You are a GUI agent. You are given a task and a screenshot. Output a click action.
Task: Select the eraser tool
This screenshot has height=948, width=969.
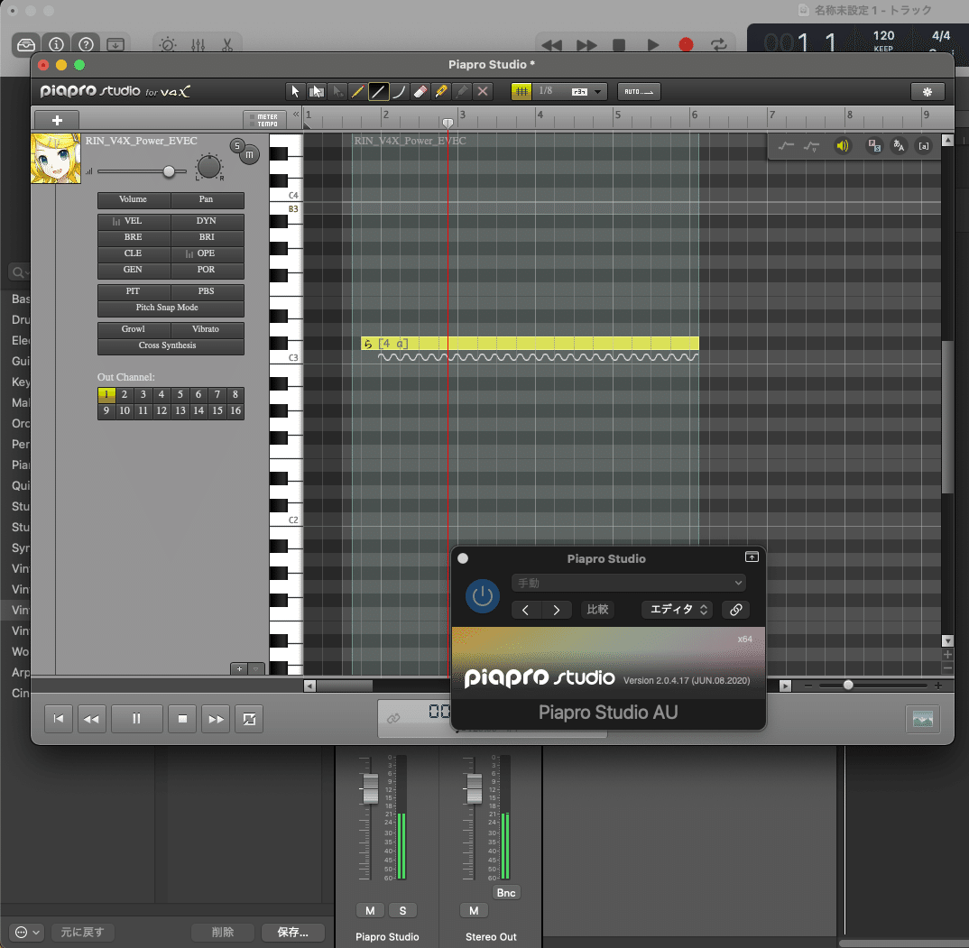click(420, 91)
